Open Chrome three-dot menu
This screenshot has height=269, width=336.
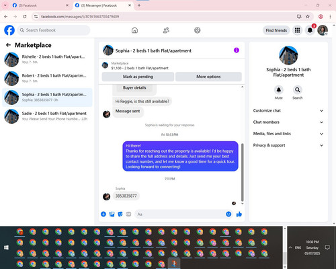tap(330, 17)
